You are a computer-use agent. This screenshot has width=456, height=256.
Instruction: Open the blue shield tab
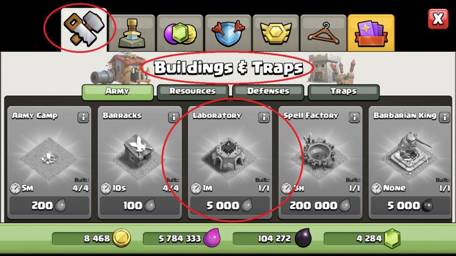pyautogui.click(x=228, y=33)
